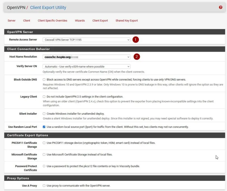227x191 pixels.
Task: Open the Verify Server CN dropdown
Action: [x=86, y=66]
